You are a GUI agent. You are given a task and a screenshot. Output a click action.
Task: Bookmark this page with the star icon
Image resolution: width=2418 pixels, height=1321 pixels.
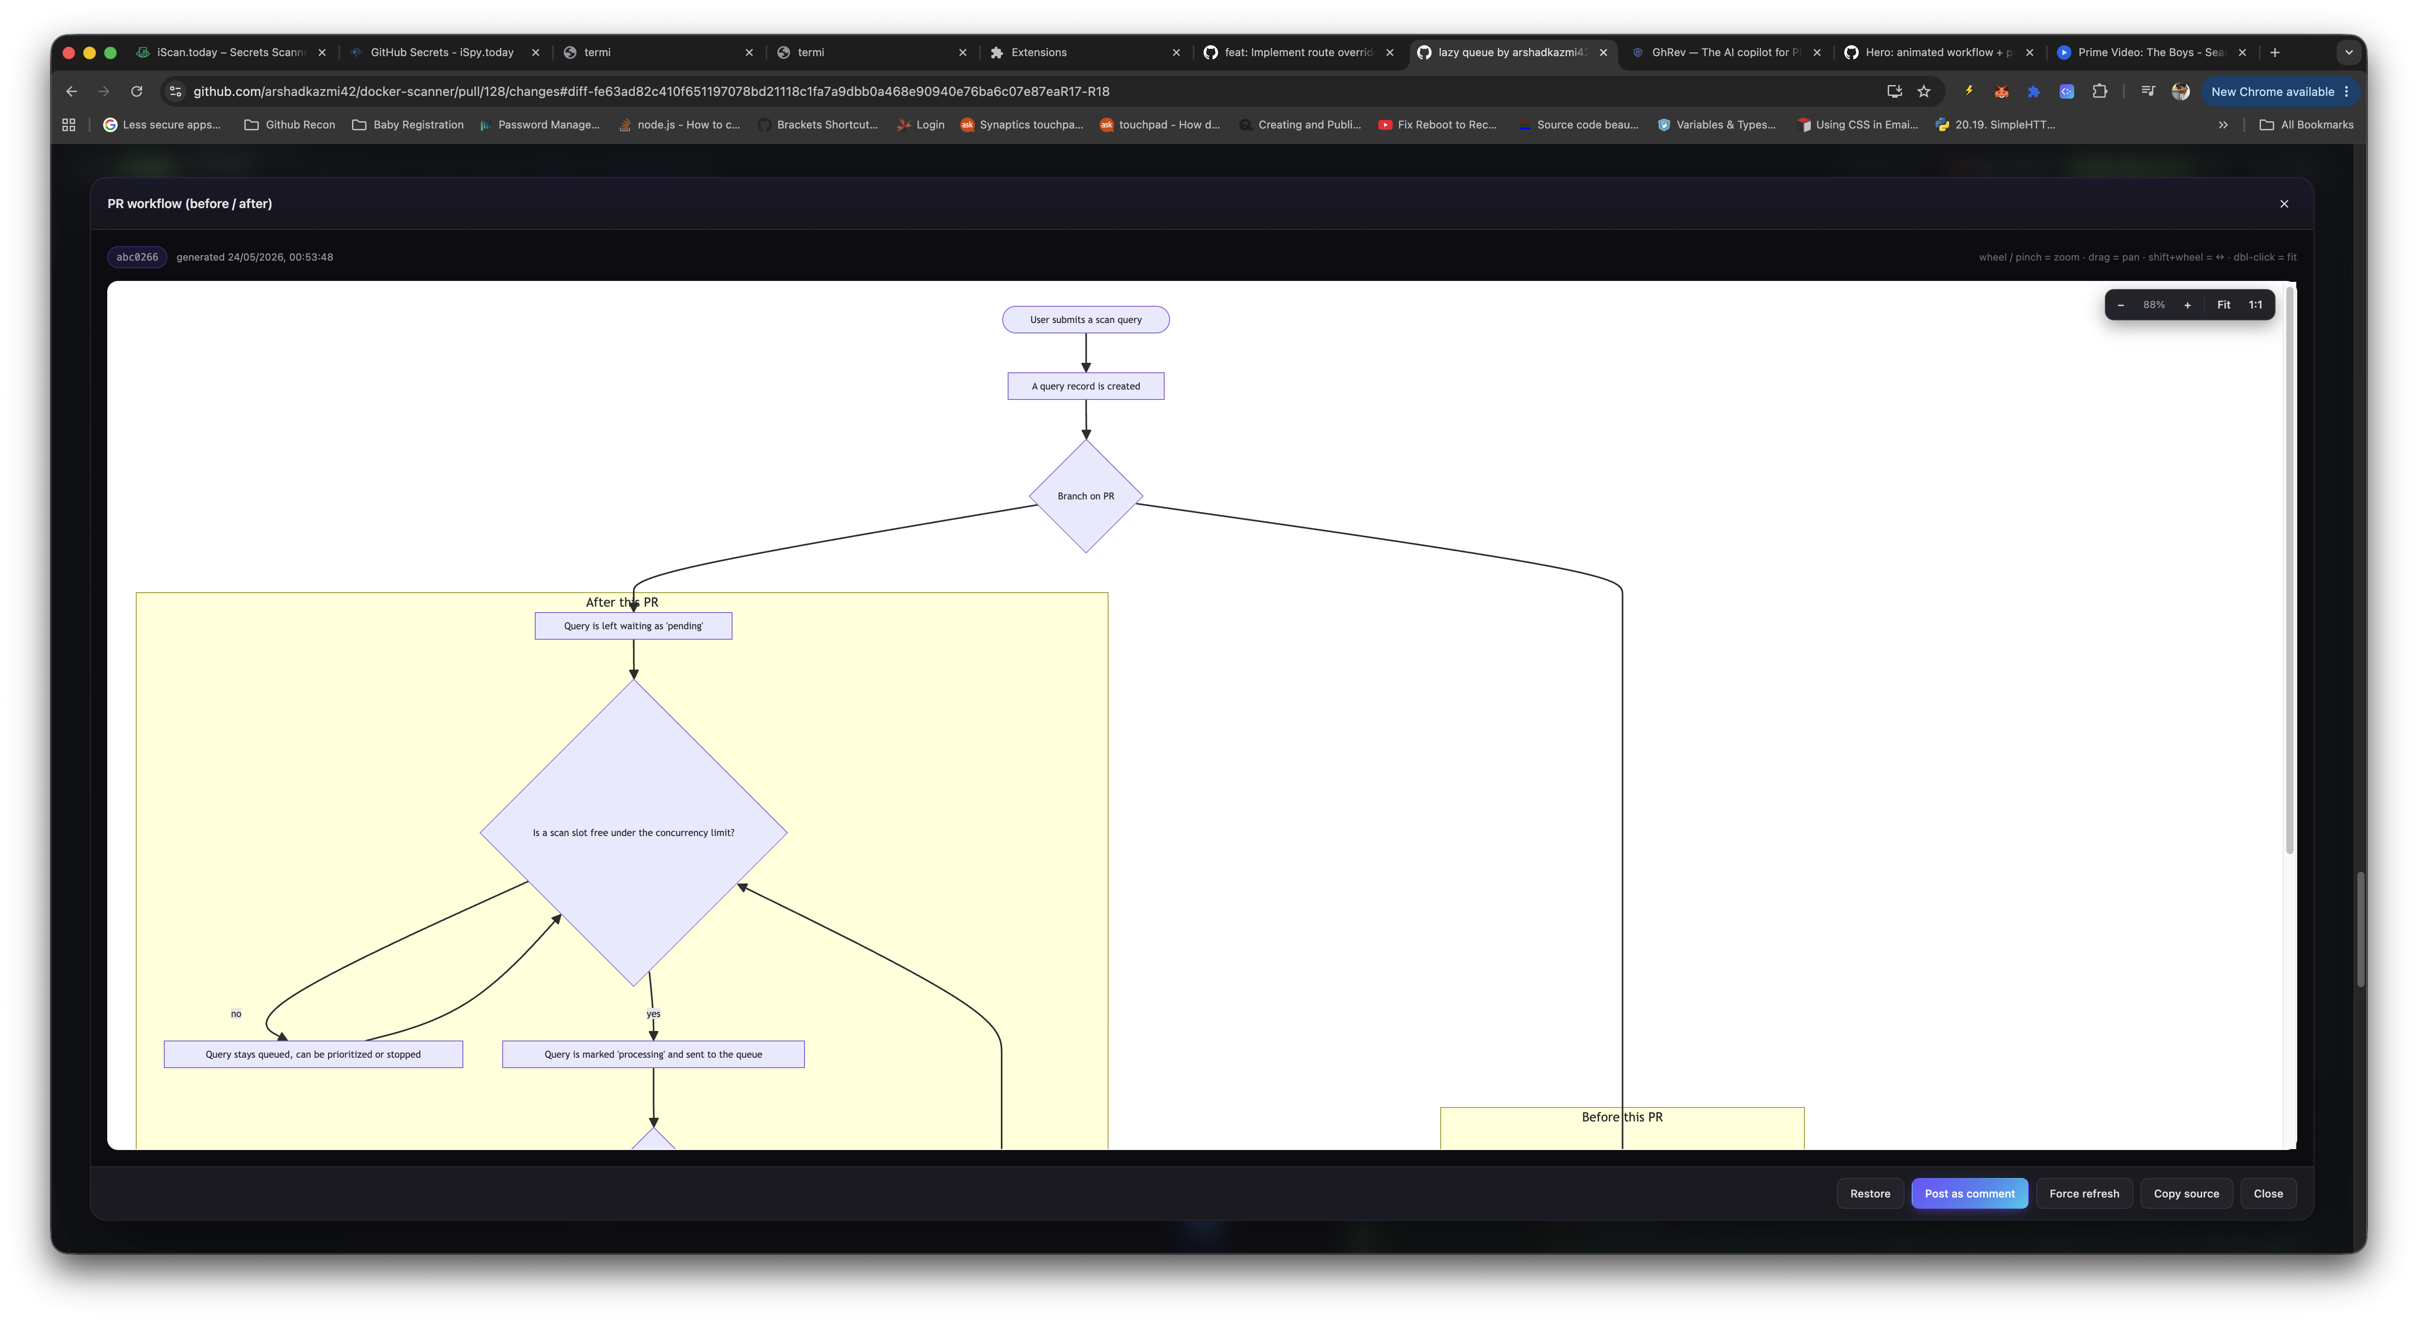(x=1924, y=91)
